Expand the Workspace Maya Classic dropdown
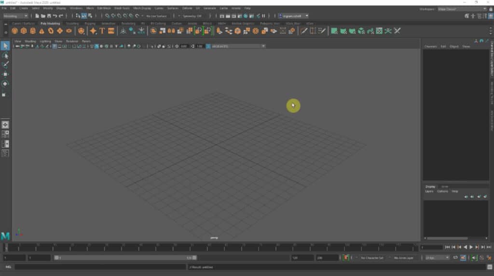This screenshot has width=494, height=276. click(462, 9)
